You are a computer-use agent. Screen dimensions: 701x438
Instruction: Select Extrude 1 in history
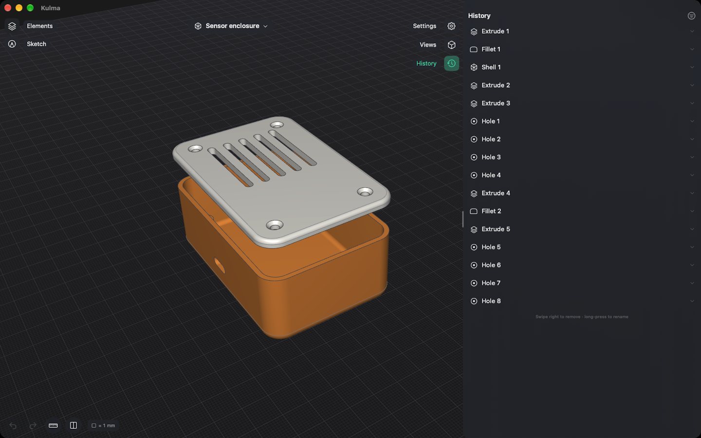pos(582,31)
